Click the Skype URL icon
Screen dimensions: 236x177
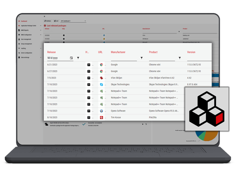[x=101, y=85]
